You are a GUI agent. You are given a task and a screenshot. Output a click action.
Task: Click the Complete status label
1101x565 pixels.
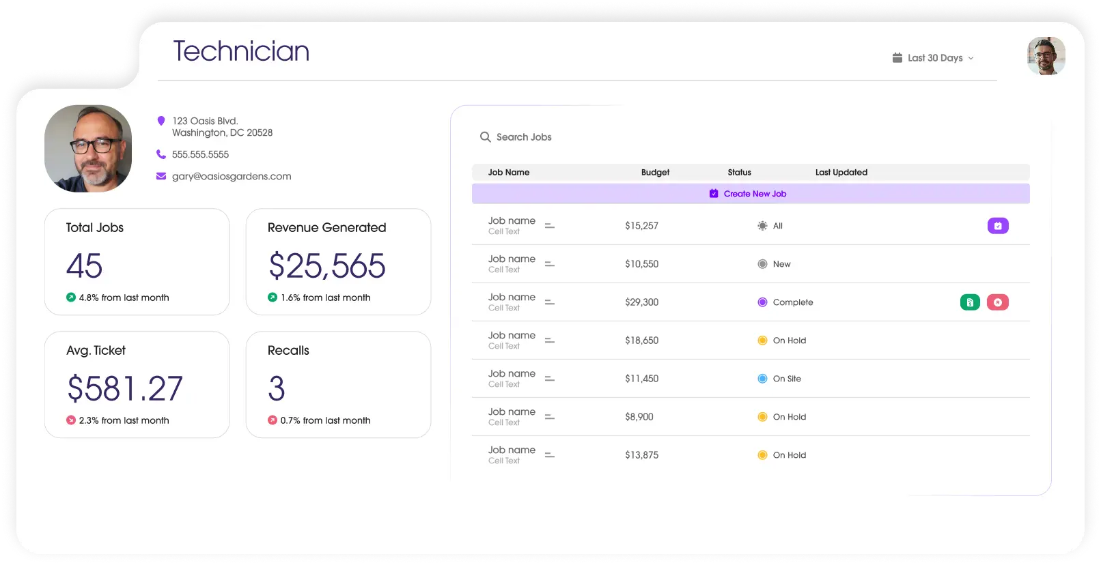tap(793, 302)
